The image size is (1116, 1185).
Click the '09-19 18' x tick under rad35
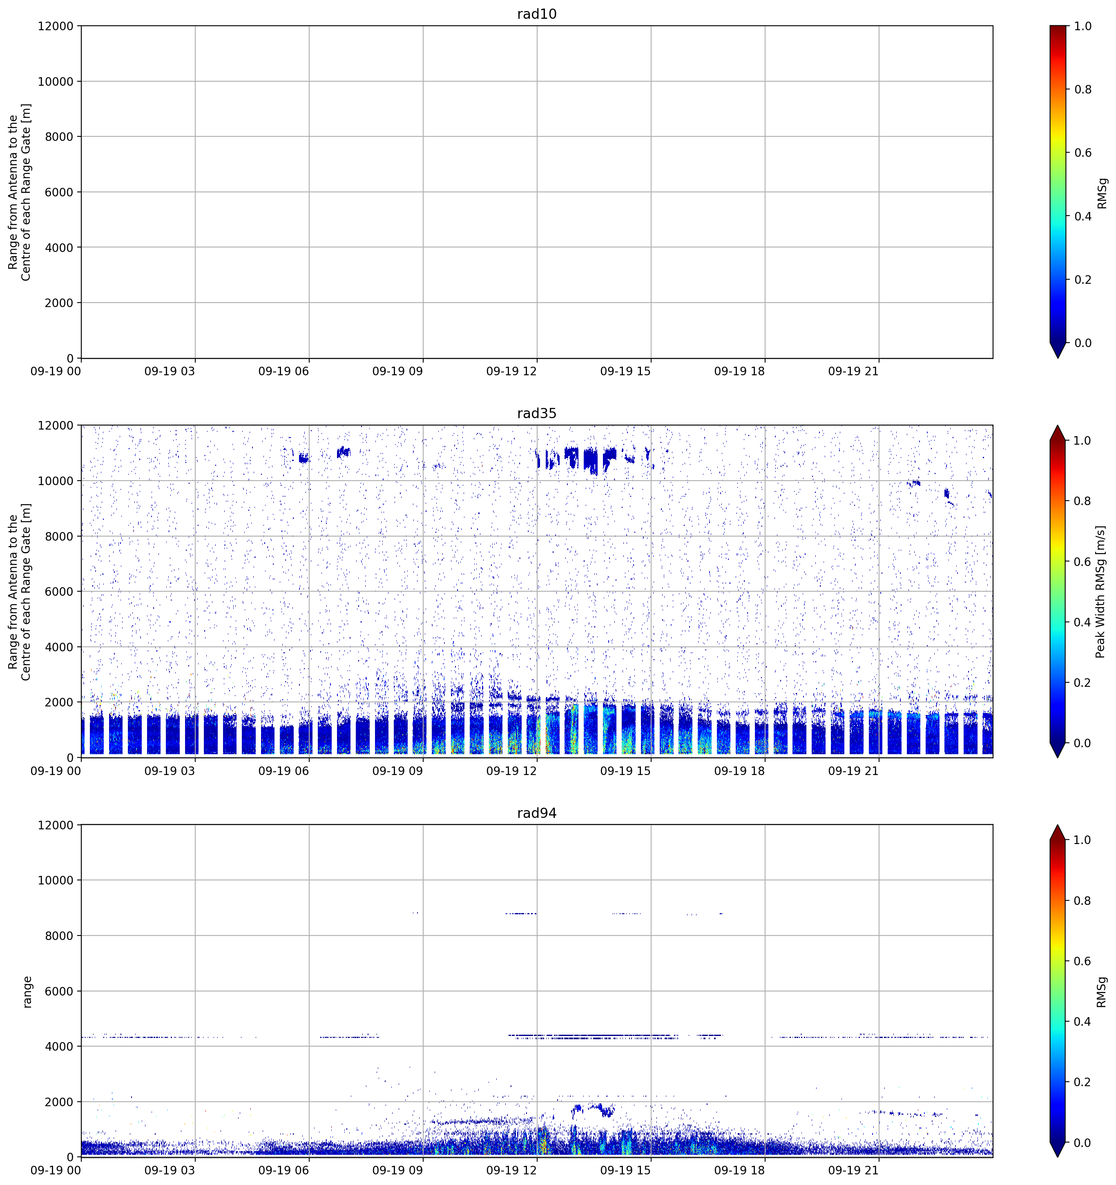click(739, 771)
